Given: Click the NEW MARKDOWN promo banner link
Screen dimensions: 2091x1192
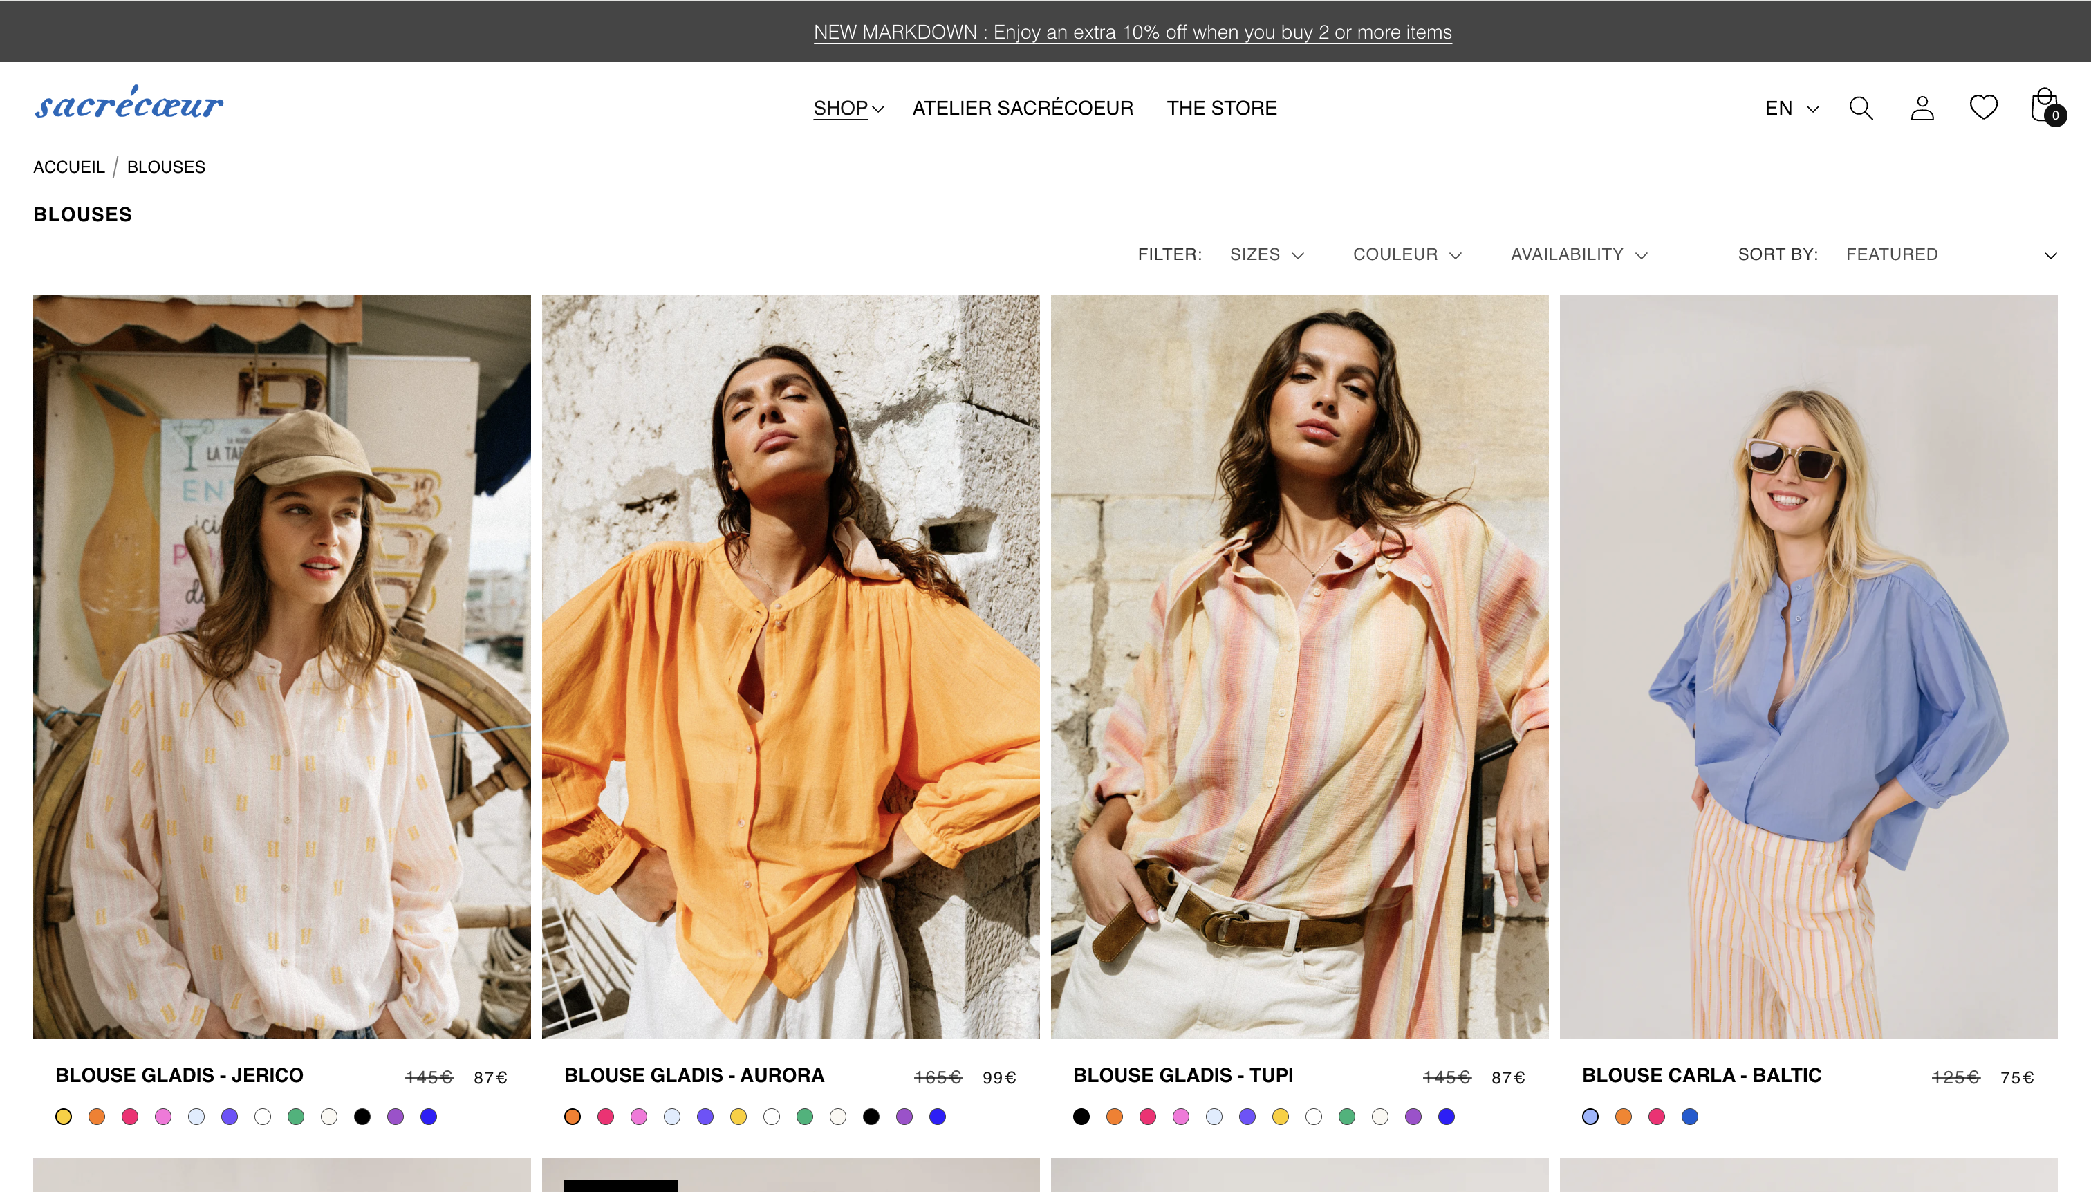Looking at the screenshot, I should click(1133, 32).
